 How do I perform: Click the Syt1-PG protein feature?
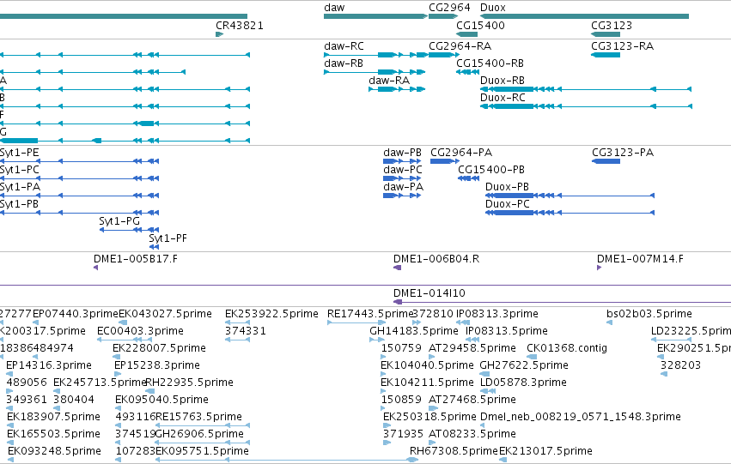[x=129, y=230]
